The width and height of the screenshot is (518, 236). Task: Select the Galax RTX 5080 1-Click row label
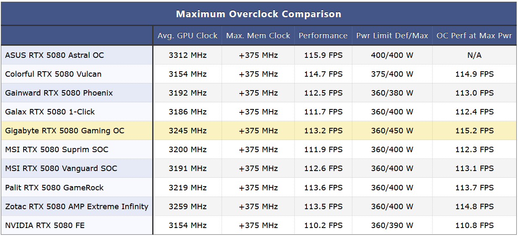50,112
